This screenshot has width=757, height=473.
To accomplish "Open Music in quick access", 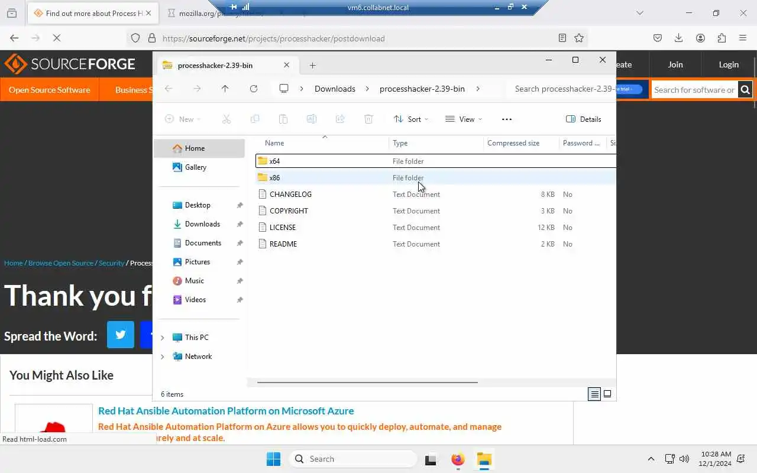I will point(199,281).
